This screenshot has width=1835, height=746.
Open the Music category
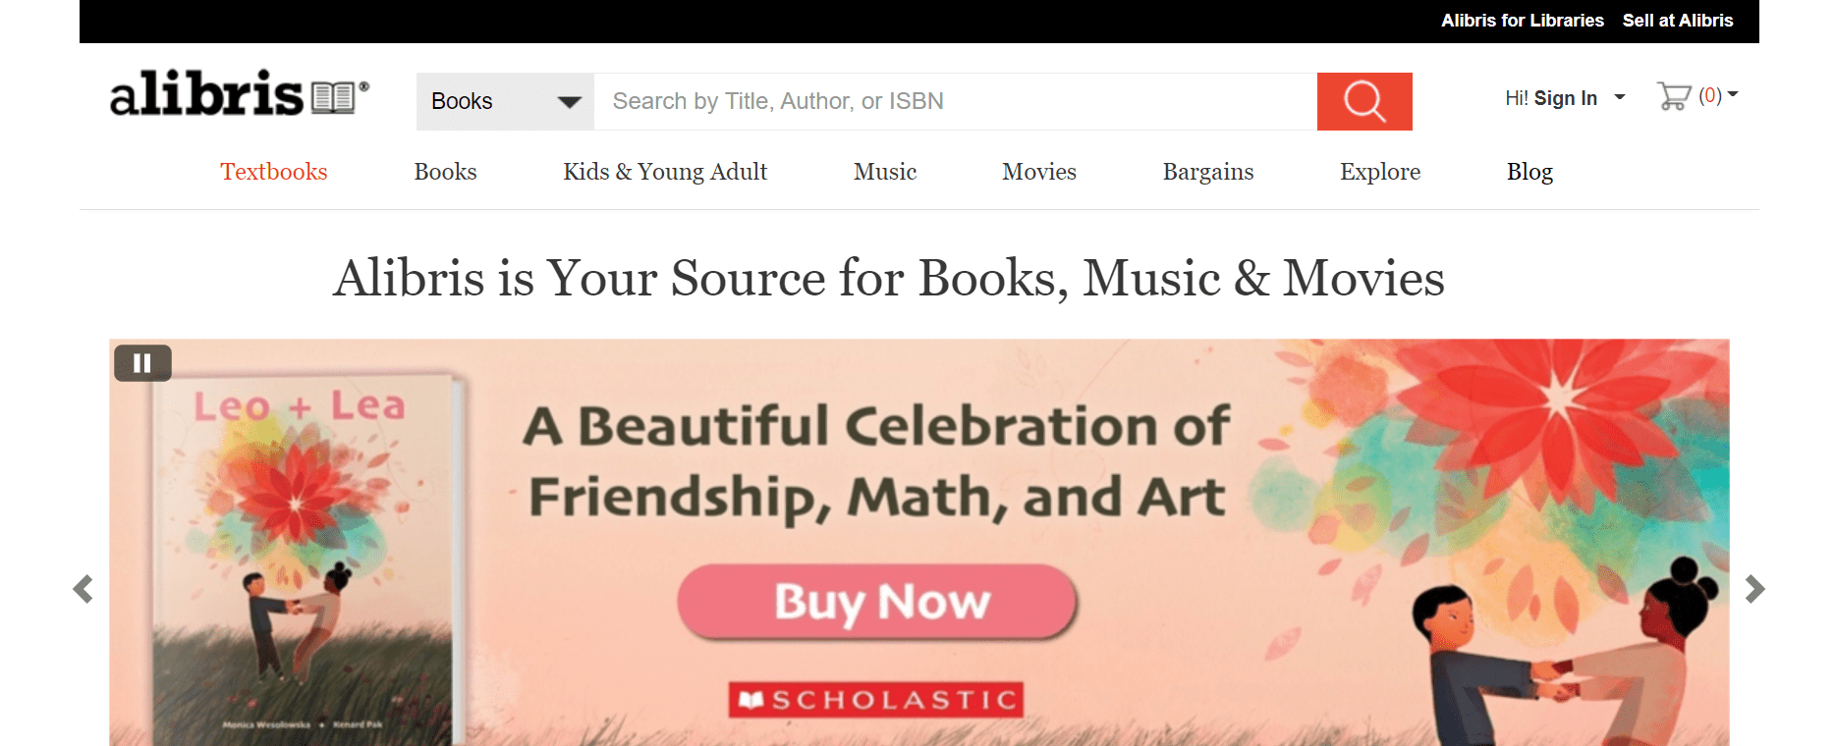point(885,172)
